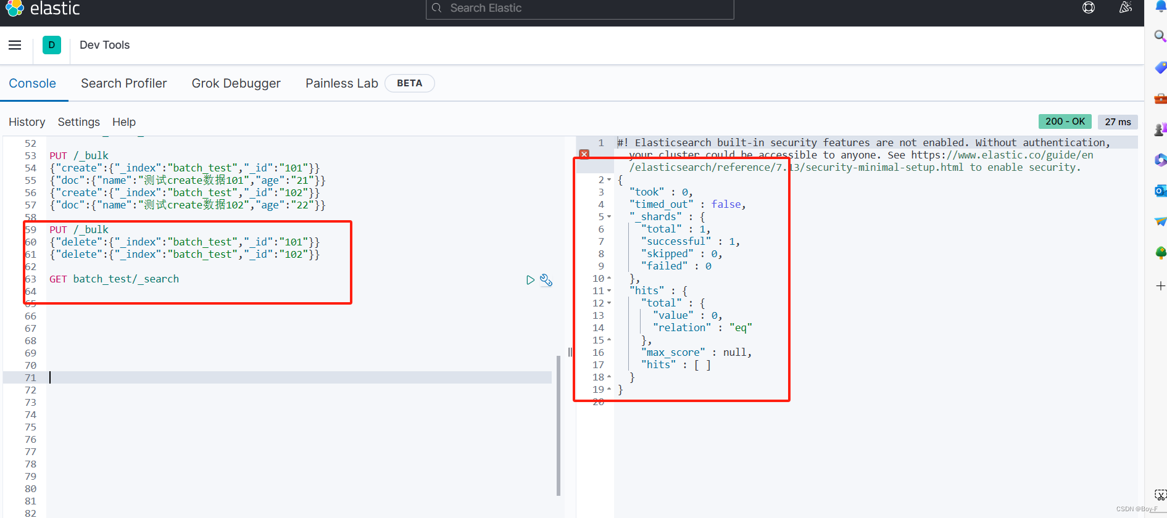Collapse the hits object at line 11
The height and width of the screenshot is (518, 1167).
pos(609,291)
